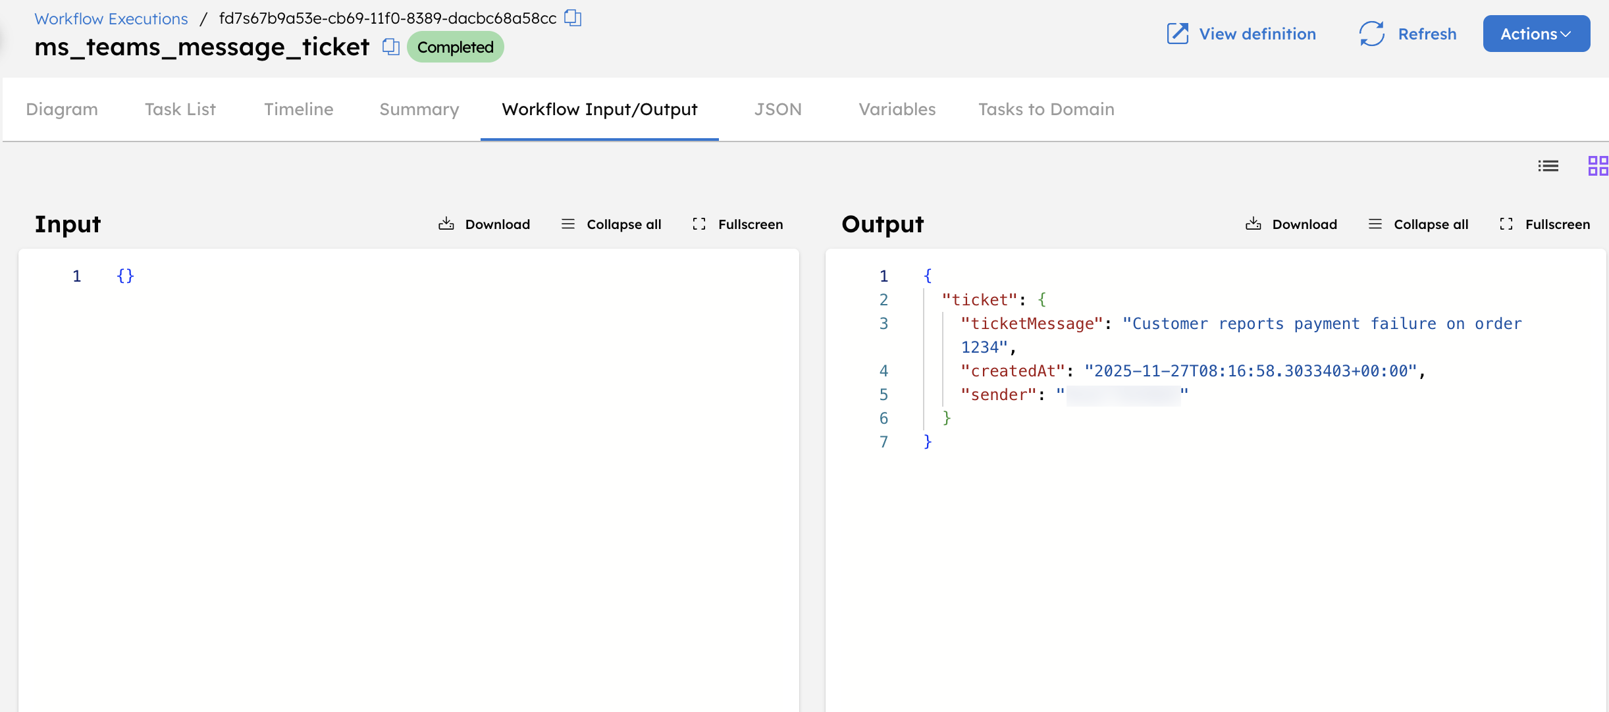Collapse all nodes in the Output JSON
1609x712 pixels.
(x=1419, y=224)
